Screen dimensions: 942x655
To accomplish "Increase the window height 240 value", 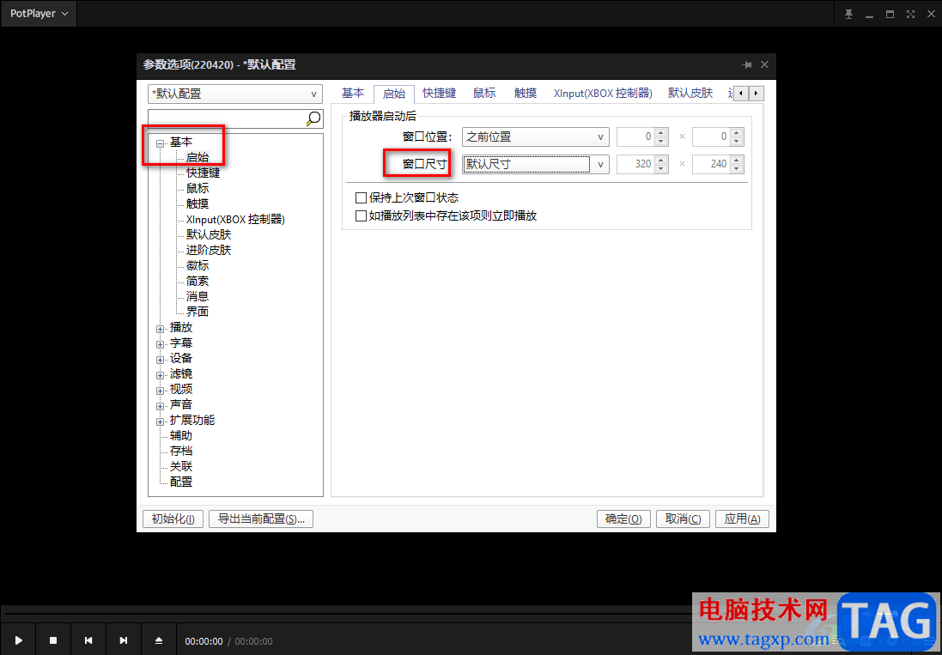I will point(737,160).
